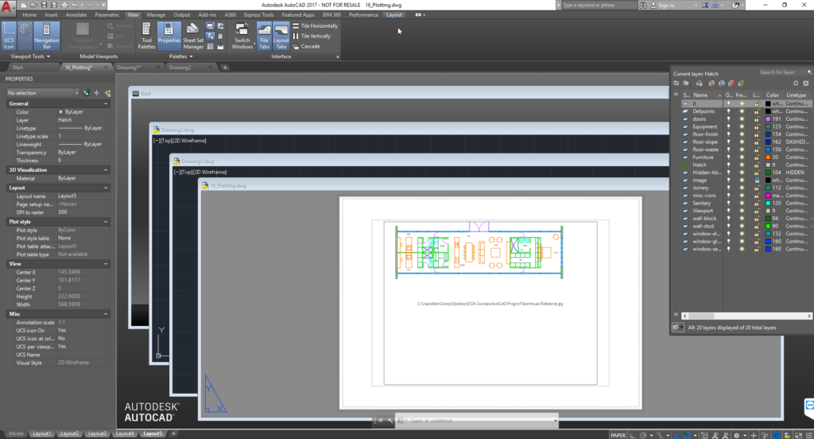Viewport: 814px width, 439px height.
Task: Open the Manage ribbon tab
Action: click(156, 14)
